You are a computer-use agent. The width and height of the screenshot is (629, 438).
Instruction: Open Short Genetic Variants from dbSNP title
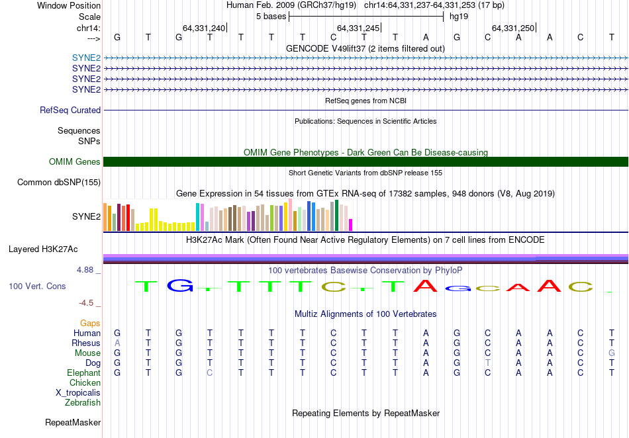click(365, 173)
